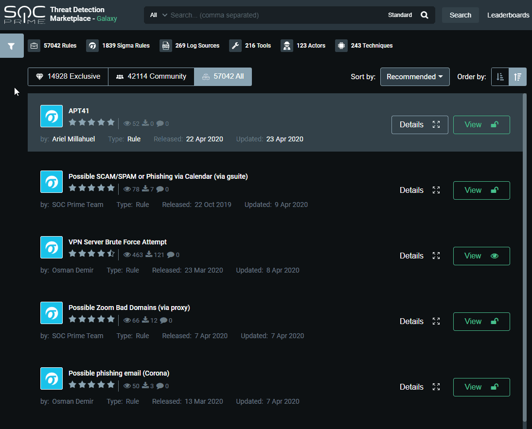532x429 pixels.
Task: Open the APT41 rule title
Action: [x=79, y=111]
